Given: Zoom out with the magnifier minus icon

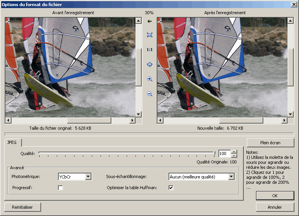Looking at the screenshot, I should pyautogui.click(x=150, y=94).
